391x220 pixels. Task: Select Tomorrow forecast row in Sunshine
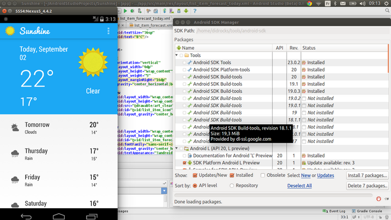pos(59,128)
